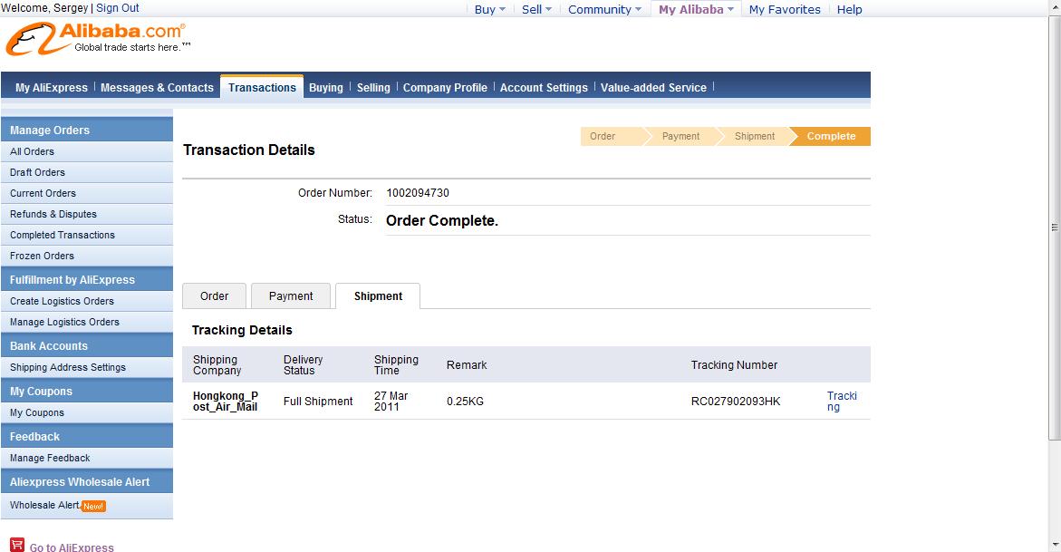Viewport: 1061px width, 552px height.
Task: Open the Community dropdown menu
Action: (x=604, y=9)
